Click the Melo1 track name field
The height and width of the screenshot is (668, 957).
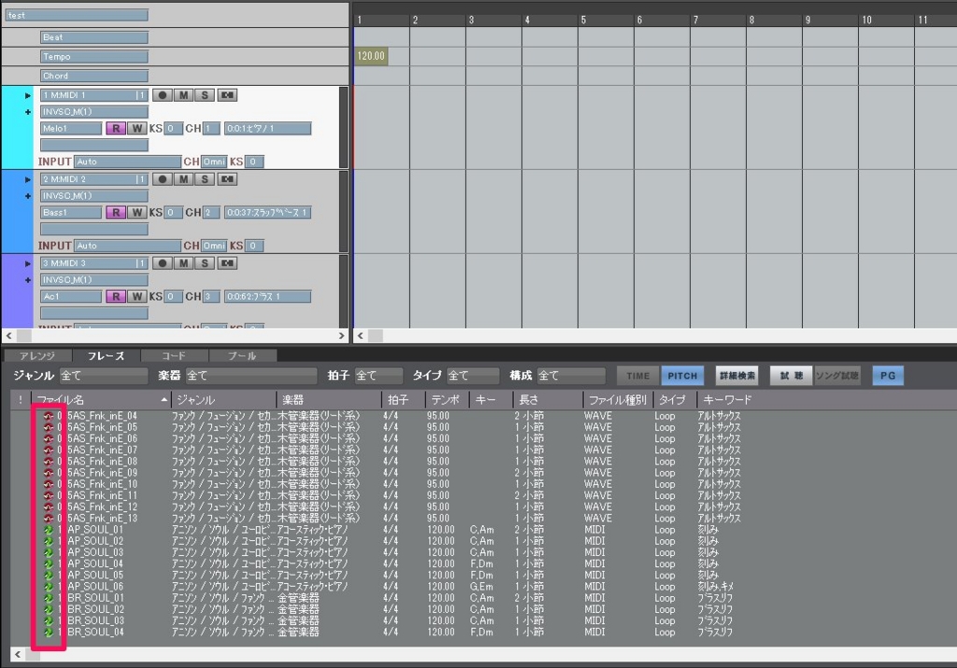click(x=71, y=128)
